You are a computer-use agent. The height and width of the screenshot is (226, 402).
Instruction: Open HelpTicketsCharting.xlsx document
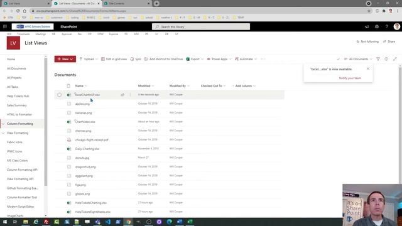pyautogui.click(x=90, y=203)
